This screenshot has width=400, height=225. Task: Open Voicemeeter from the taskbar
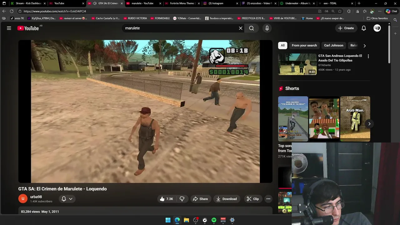click(x=223, y=220)
